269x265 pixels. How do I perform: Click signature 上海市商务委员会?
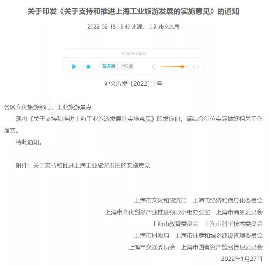click(x=239, y=212)
